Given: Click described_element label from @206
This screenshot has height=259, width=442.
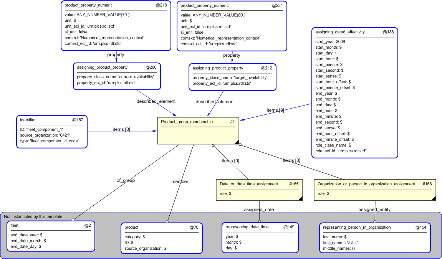Looking at the screenshot, I should 156,101.
